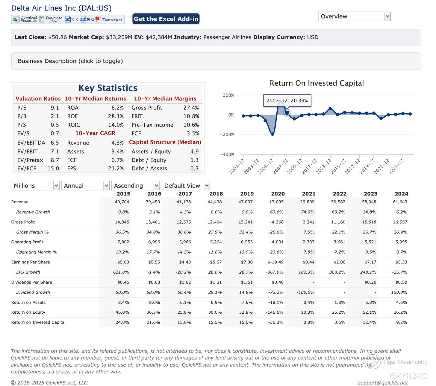Click the 2015 ROIC value 24.0%
Screen dimensions: 436x386
(x=123, y=322)
